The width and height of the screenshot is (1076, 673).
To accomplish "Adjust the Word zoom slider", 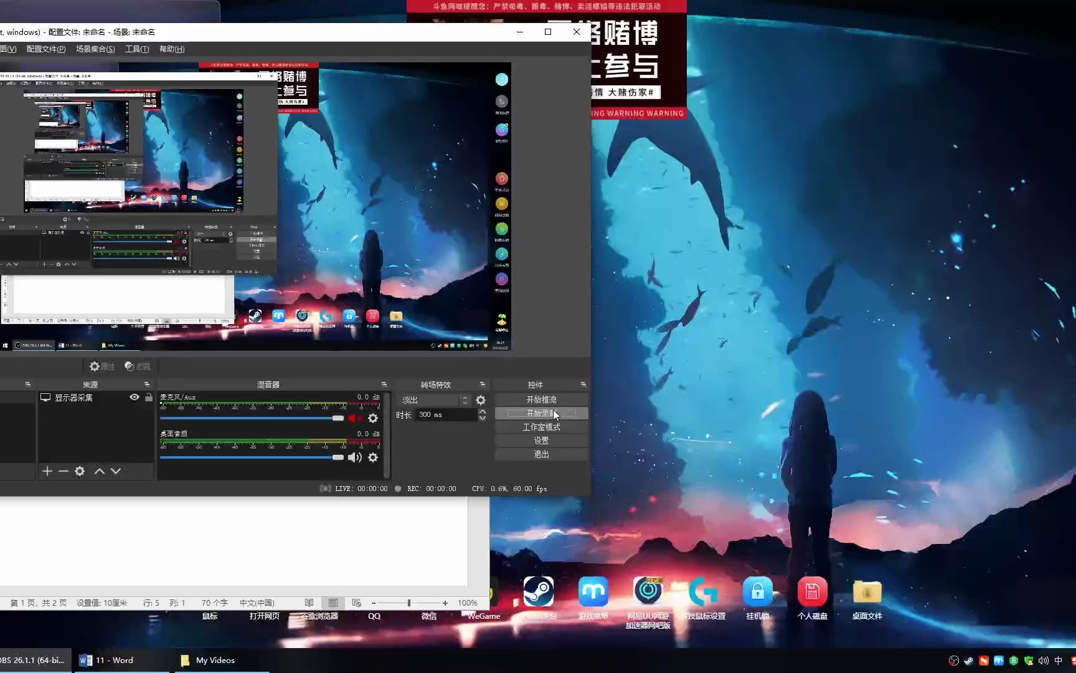I will pyautogui.click(x=409, y=603).
